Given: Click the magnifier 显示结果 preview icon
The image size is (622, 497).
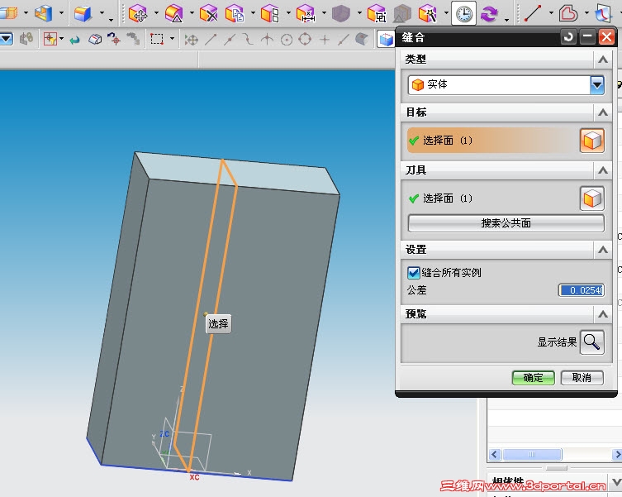Looking at the screenshot, I should pos(592,342).
